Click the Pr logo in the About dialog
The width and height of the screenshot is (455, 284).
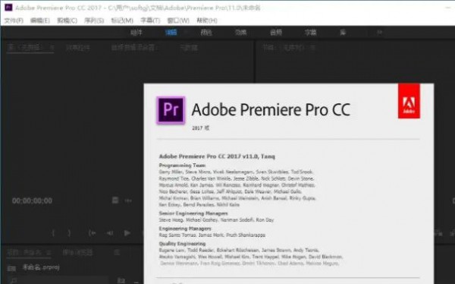tap(171, 110)
